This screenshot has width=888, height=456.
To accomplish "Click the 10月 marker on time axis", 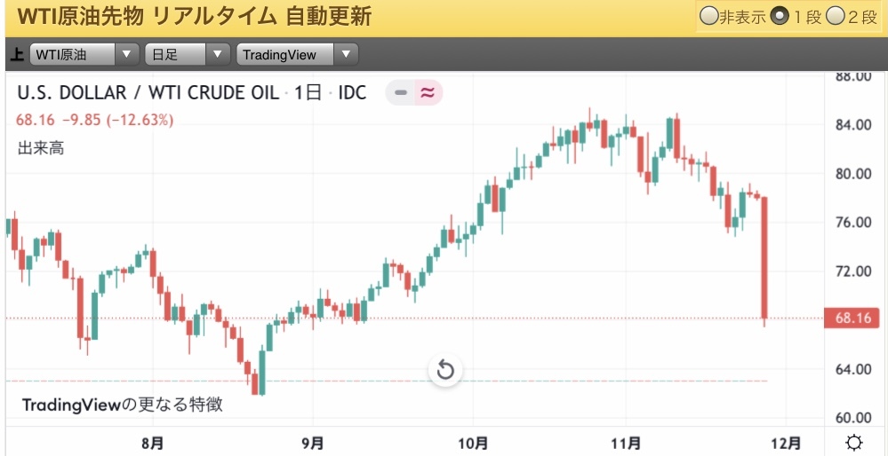I will [474, 443].
